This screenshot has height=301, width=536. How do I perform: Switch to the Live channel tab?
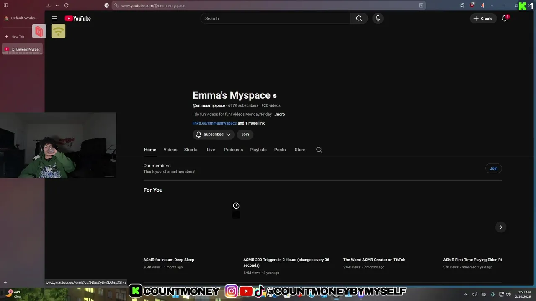[211, 150]
